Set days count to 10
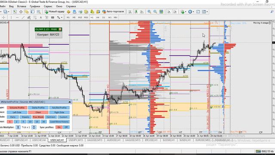Viewport: 275px width, 155px height. (x=30, y=121)
